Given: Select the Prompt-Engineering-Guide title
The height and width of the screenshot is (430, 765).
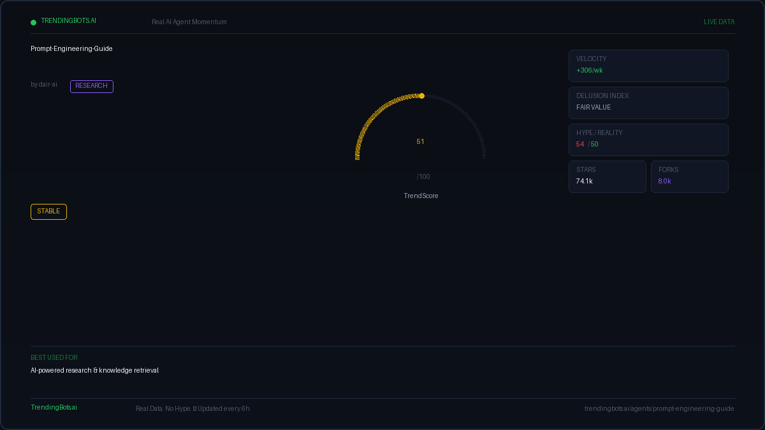Looking at the screenshot, I should pyautogui.click(x=71, y=48).
